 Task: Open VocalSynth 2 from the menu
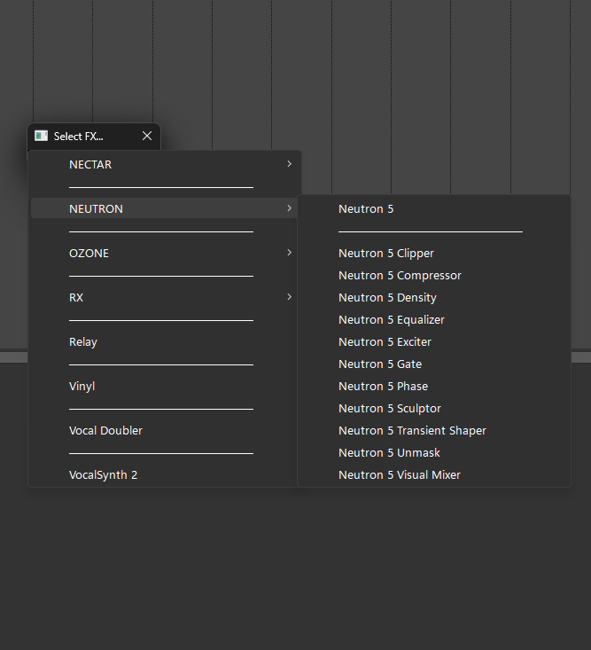(103, 474)
